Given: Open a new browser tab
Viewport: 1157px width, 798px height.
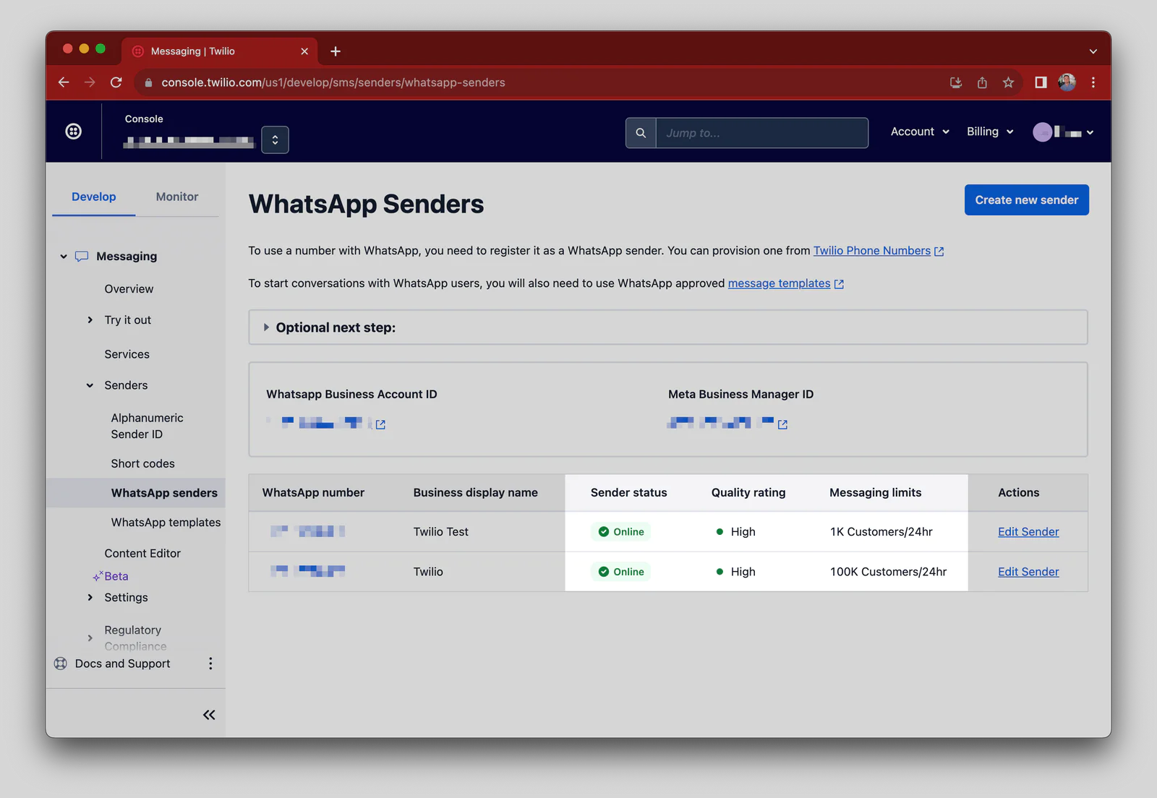Looking at the screenshot, I should pyautogui.click(x=336, y=51).
